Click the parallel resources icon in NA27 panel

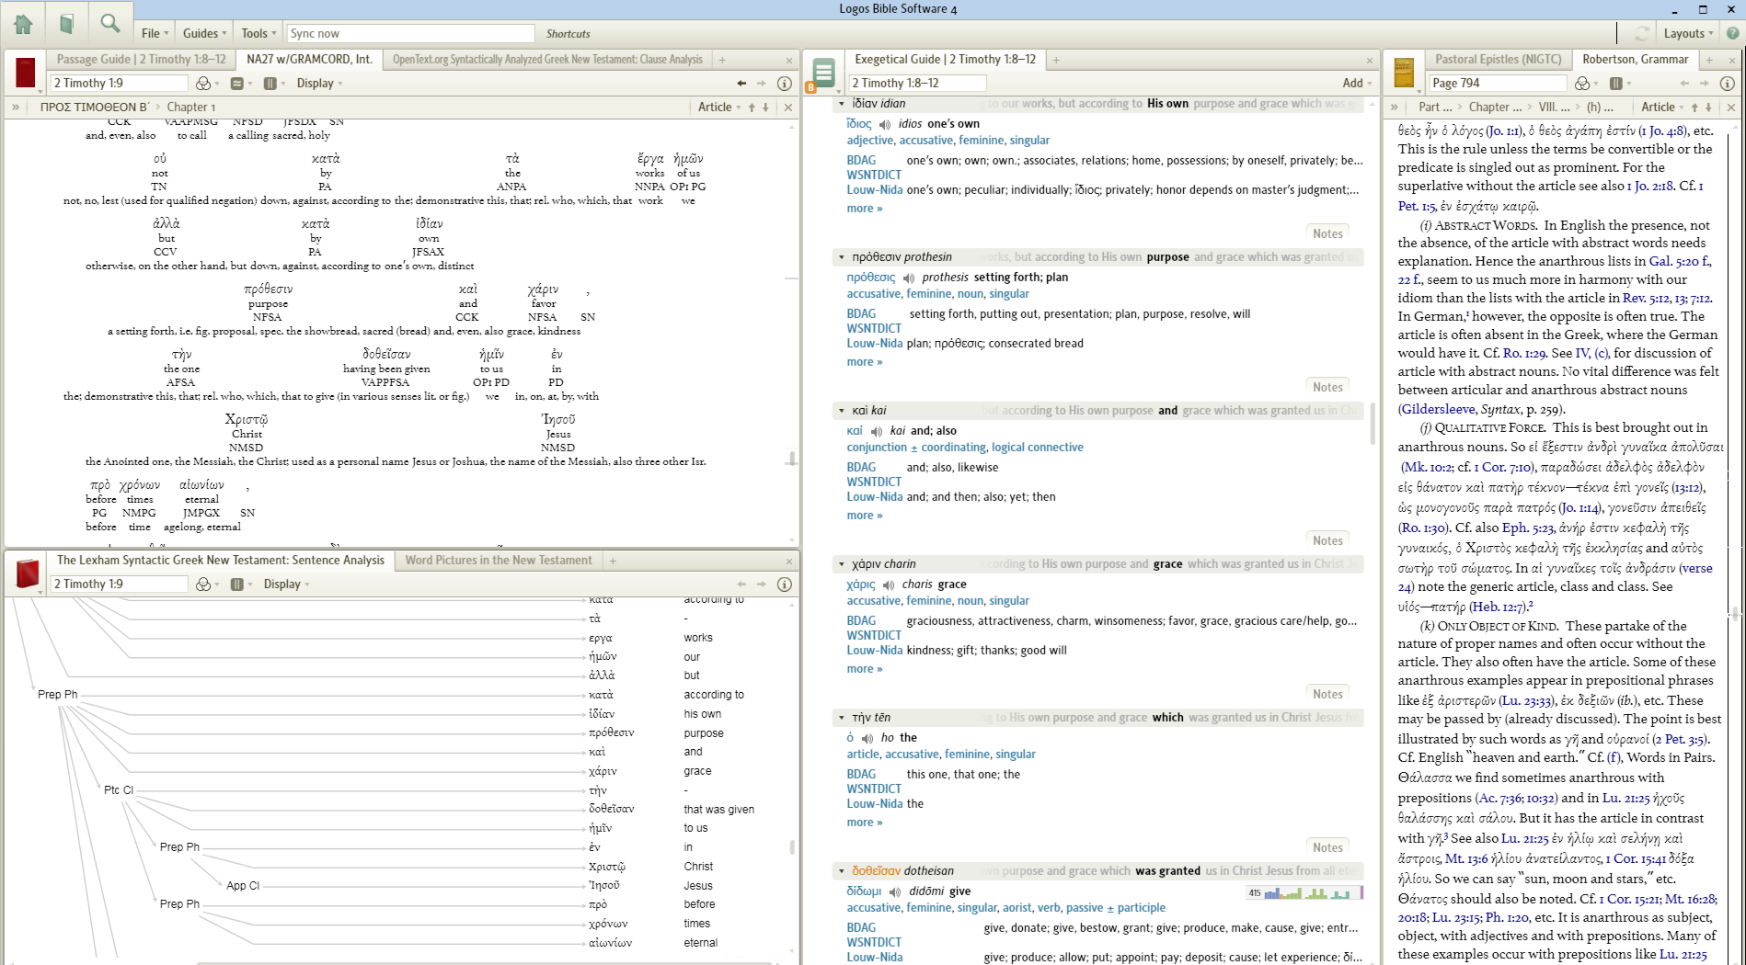[236, 83]
